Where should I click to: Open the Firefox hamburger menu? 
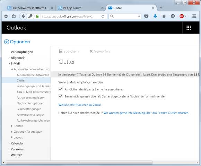pos(194,16)
